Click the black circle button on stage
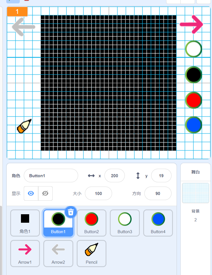Image resolution: width=212 pixels, height=275 pixels. (x=194, y=75)
